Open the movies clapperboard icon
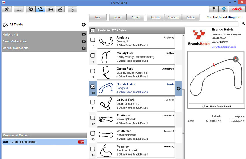The height and width of the screenshot is (159, 246). [60, 10]
